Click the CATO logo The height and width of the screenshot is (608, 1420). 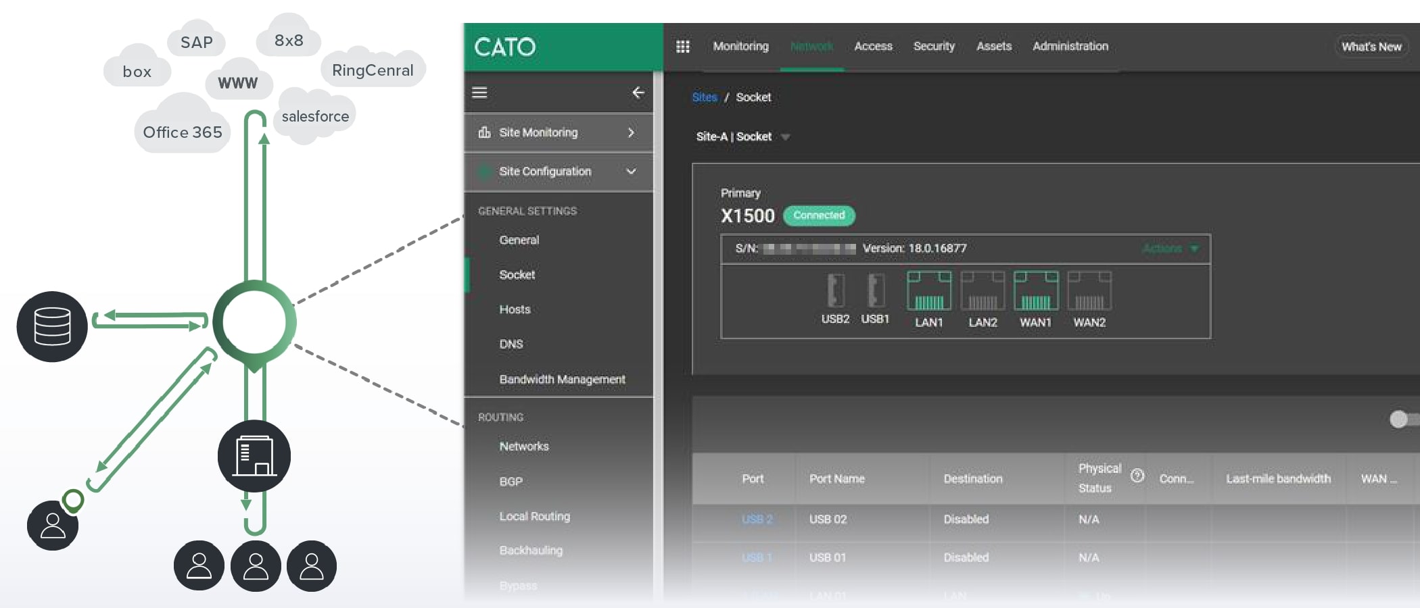(x=504, y=47)
